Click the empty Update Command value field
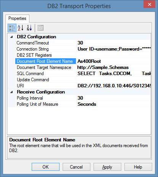The height and width of the screenshot is (177, 158). [113, 80]
